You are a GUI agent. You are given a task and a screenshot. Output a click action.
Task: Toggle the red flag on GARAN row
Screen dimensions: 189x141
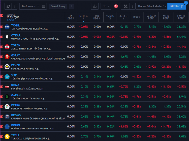click(x=2, y=97)
